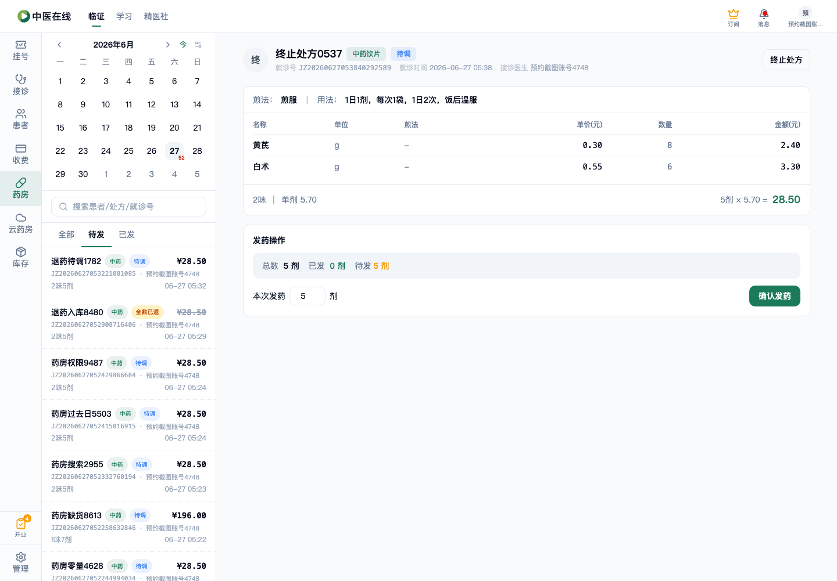Open the 管理 settings gear icon

(x=20, y=562)
